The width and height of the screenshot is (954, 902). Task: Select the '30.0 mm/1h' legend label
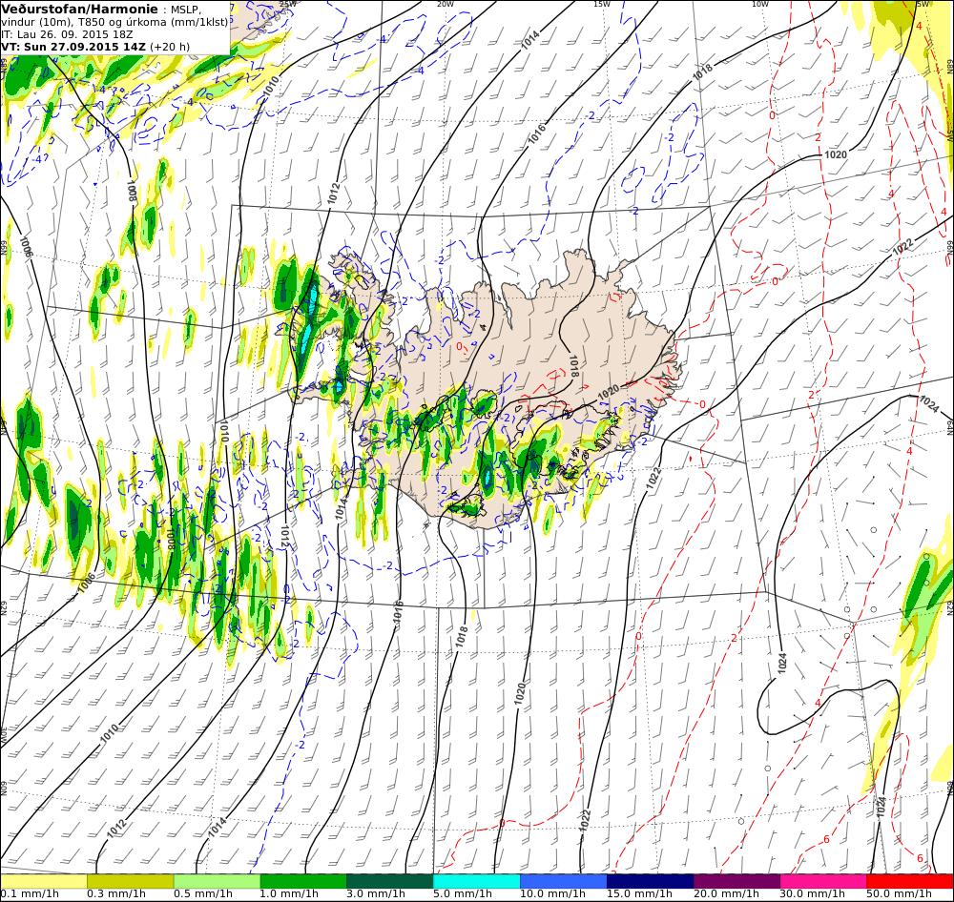point(813,894)
